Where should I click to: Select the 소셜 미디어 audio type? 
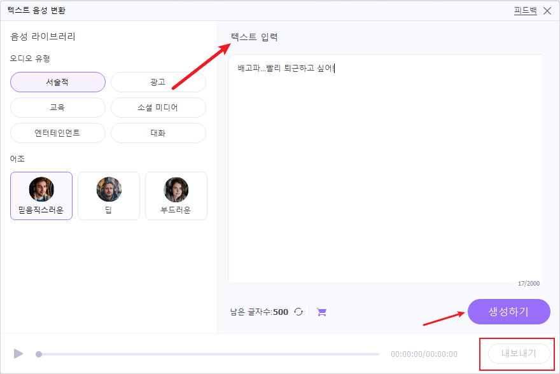tap(158, 107)
